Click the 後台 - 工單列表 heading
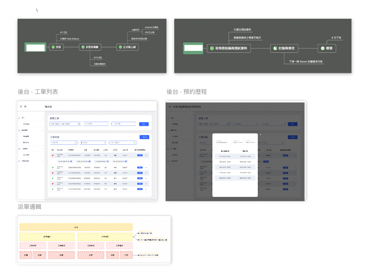The image size is (368, 274). 38,92
